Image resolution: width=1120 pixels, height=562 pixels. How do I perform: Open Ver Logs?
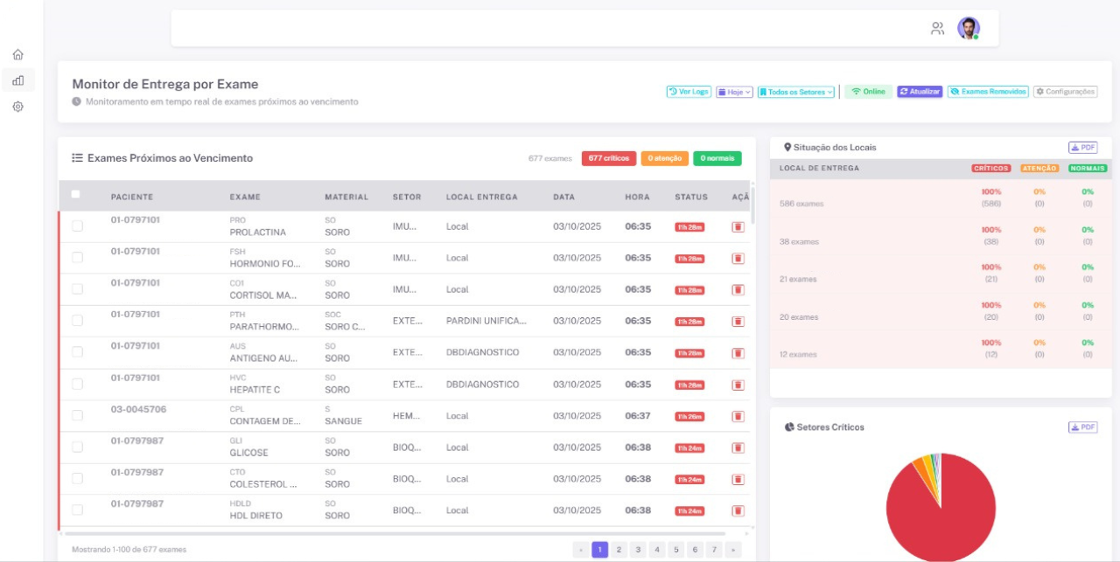[689, 92]
